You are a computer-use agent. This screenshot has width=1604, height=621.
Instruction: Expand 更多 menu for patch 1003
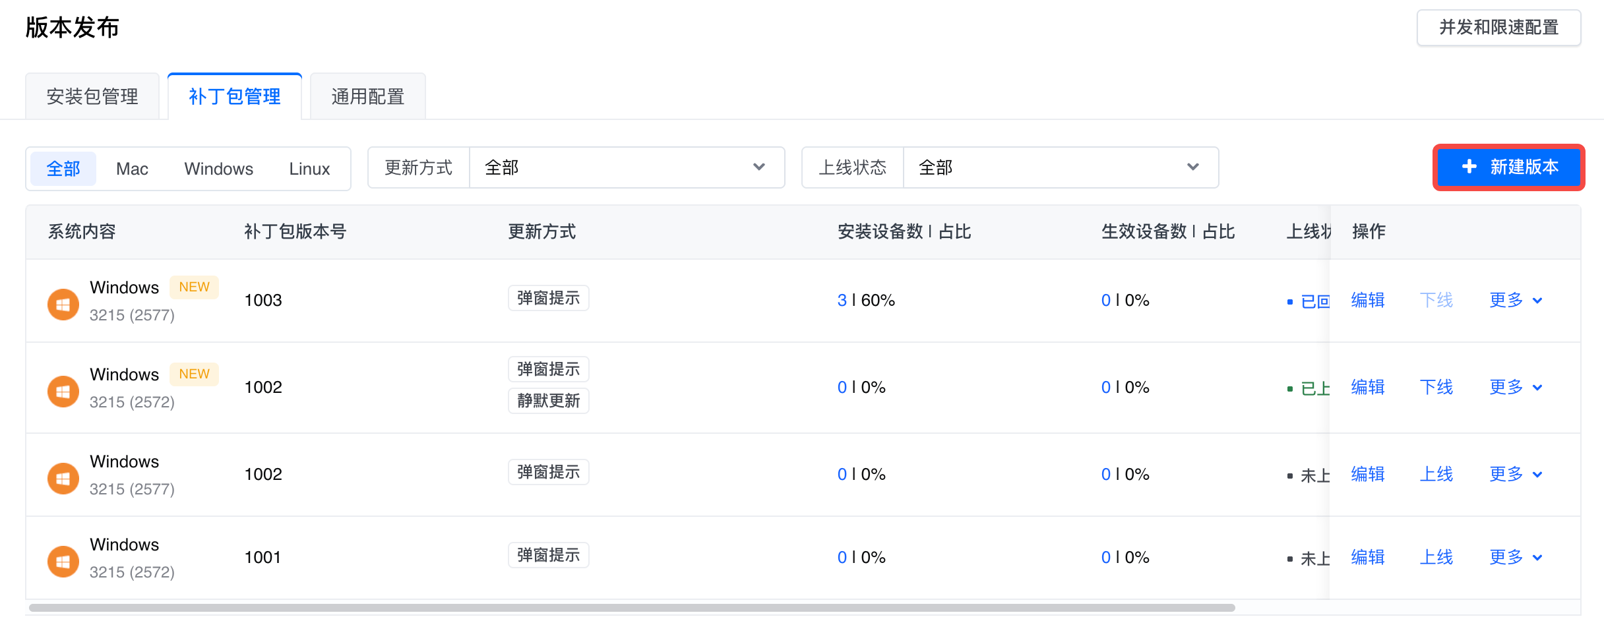click(x=1515, y=301)
